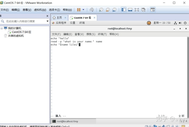Open VMware 查看(V) menu

click(27, 10)
